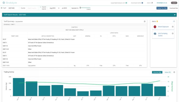Image resolution: width=179 pixels, height=102 pixels.
Task: Click the SADC column header
Action: coord(127,36)
